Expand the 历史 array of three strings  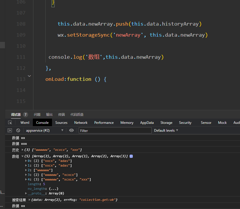[22, 150]
